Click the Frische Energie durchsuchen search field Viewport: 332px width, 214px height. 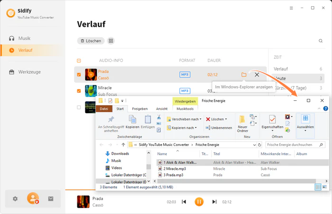click(x=295, y=145)
